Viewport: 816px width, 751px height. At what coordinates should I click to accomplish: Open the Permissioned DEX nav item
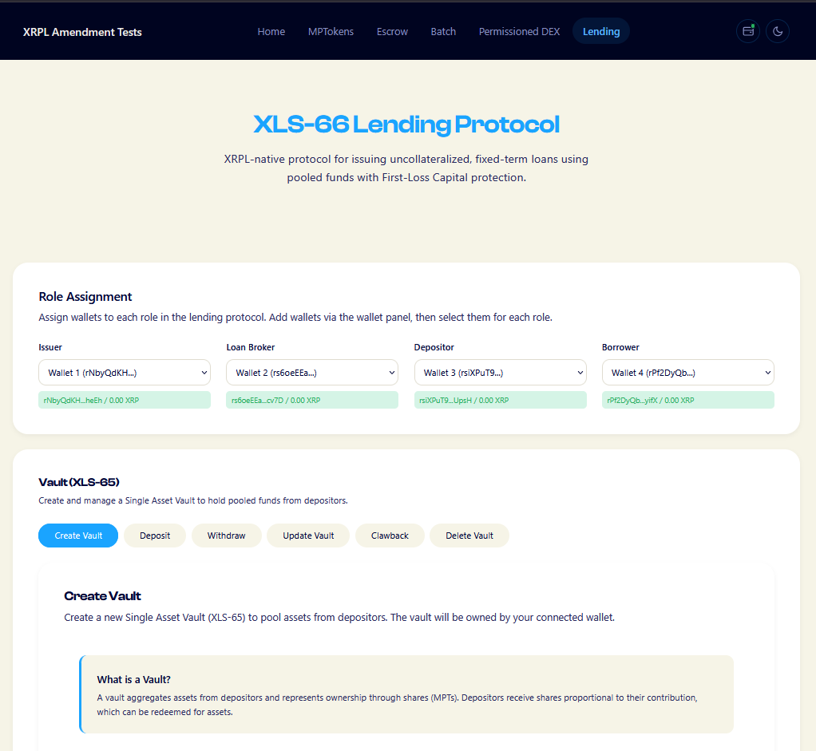[x=519, y=31]
